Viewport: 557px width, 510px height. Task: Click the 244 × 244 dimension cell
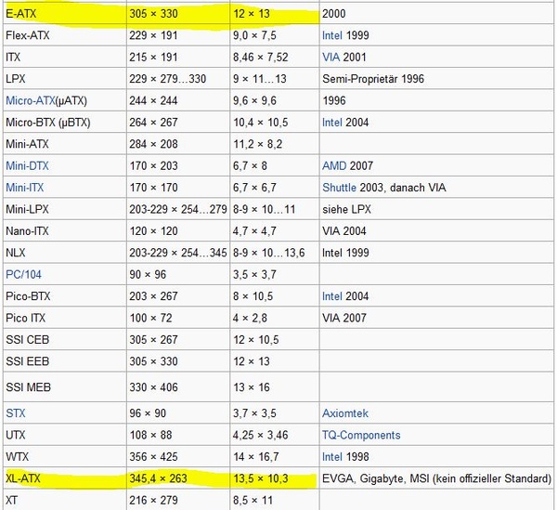tap(178, 100)
